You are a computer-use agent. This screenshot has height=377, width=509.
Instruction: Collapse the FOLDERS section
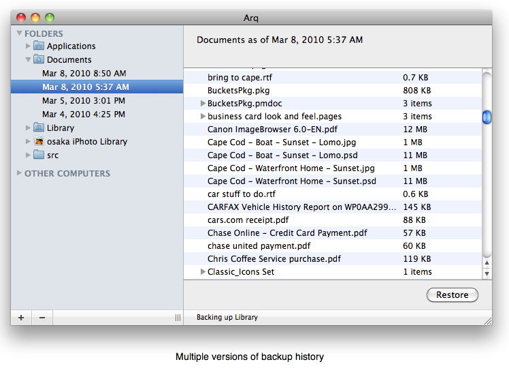[x=20, y=33]
